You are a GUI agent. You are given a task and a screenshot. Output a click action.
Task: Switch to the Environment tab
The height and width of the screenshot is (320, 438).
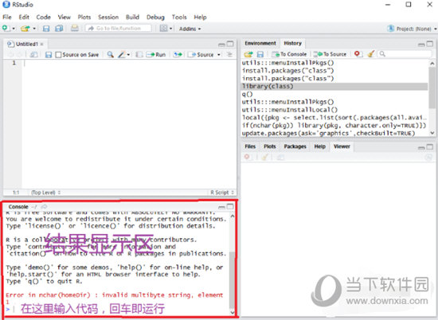[260, 43]
